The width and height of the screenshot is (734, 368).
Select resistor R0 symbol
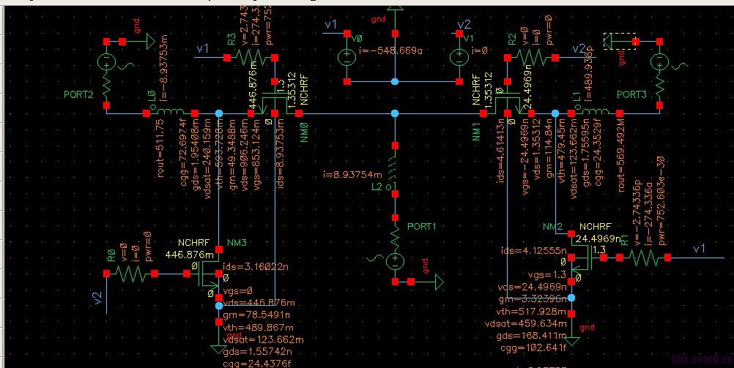[x=130, y=274]
